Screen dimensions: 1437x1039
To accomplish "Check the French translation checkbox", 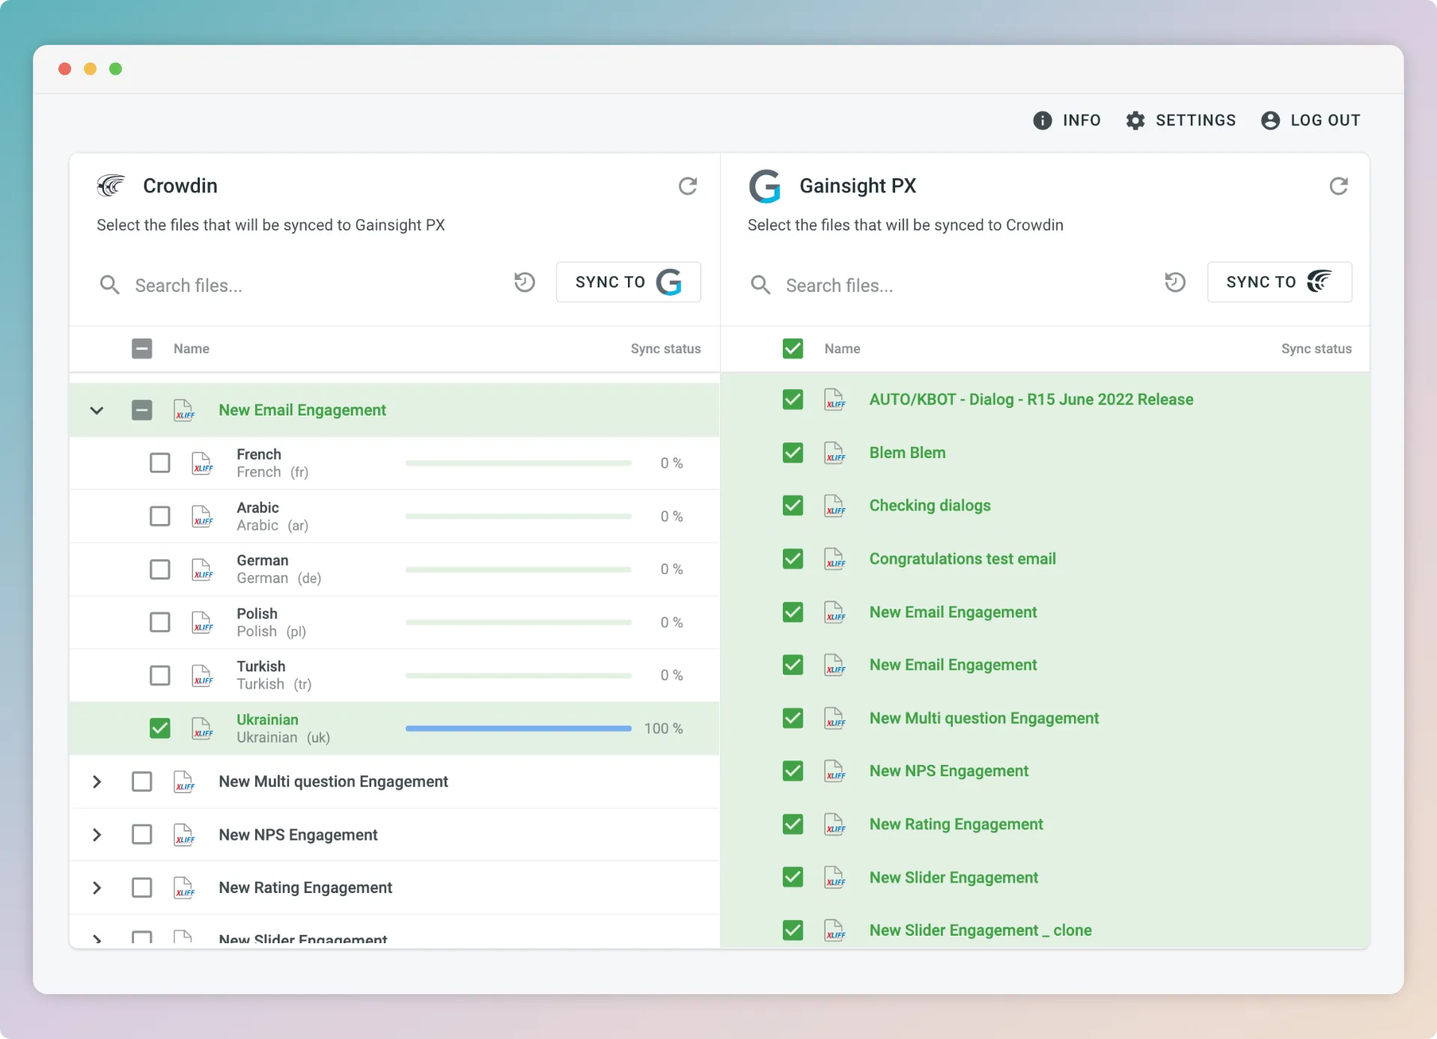I will (159, 463).
